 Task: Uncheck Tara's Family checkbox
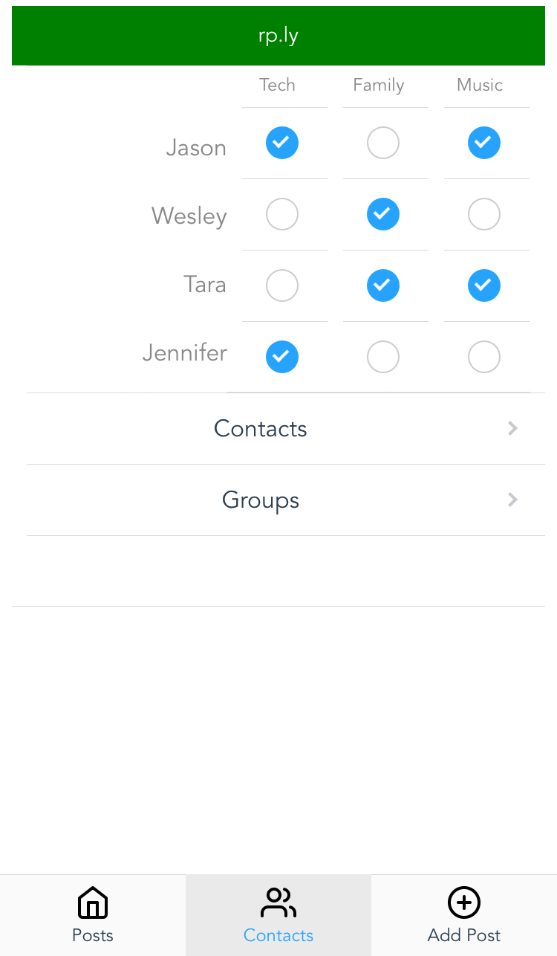pos(383,285)
